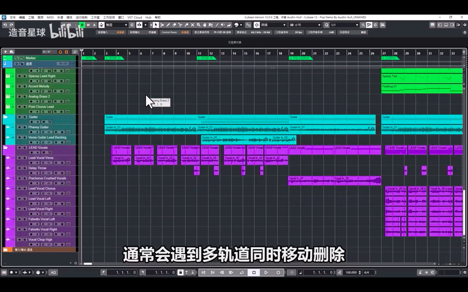Image resolution: width=468 pixels, height=292 pixels.
Task: Toggle the Snap on/off button
Action: [x=257, y=25]
